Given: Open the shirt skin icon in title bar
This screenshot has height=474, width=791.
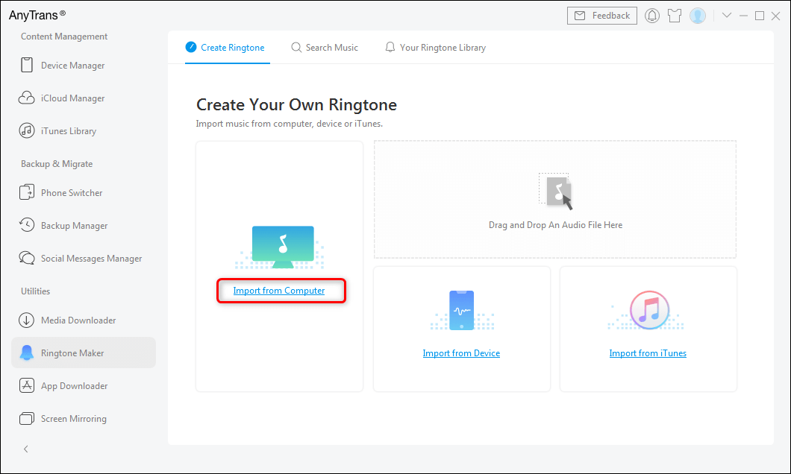Looking at the screenshot, I should [675, 16].
